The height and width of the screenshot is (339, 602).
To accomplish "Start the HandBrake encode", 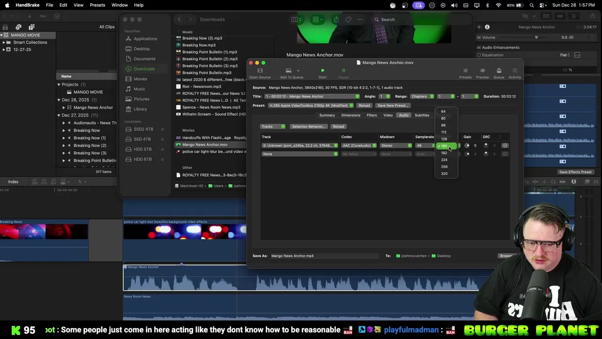I will tap(323, 71).
